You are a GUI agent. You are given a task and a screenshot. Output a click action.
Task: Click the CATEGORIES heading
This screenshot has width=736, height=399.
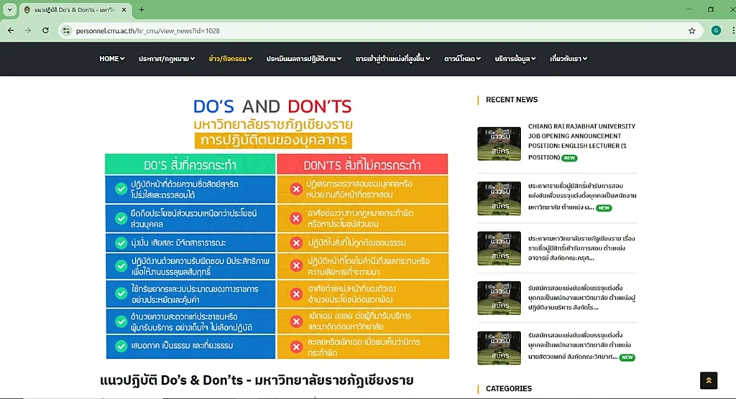pyautogui.click(x=509, y=388)
